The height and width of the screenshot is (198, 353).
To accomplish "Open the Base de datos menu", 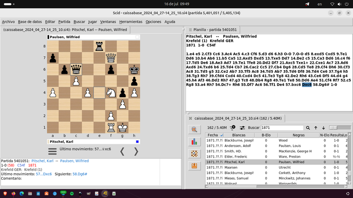I will click(x=30, y=22).
